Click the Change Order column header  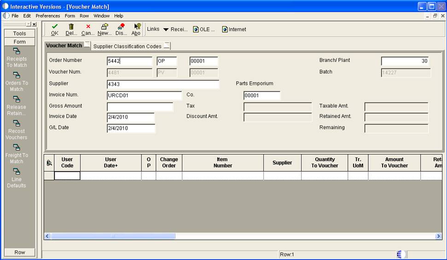(x=169, y=162)
